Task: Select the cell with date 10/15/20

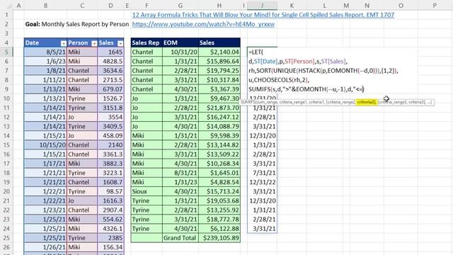Action: [x=45, y=144]
